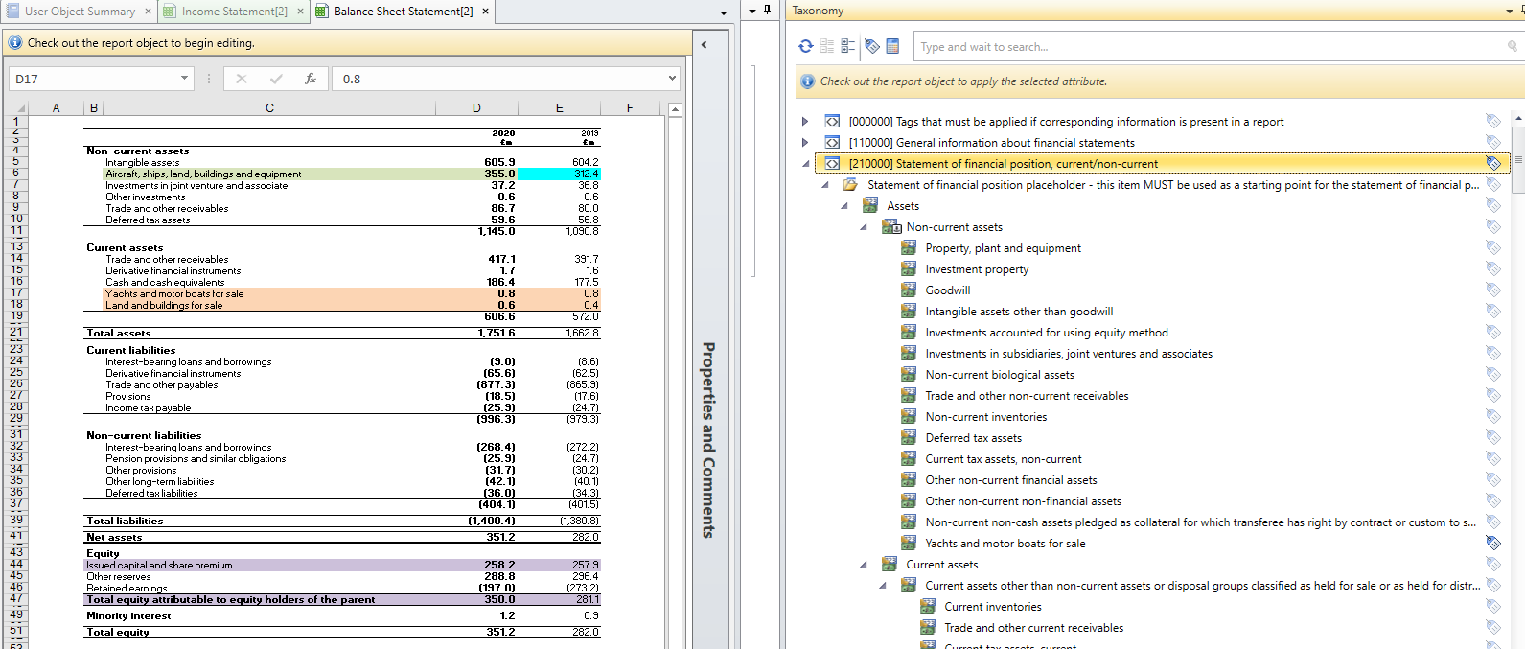Select Trade and other current receivables item
This screenshot has width=1525, height=649.
click(1033, 627)
